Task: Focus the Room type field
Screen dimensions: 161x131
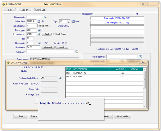Action: point(32,30)
